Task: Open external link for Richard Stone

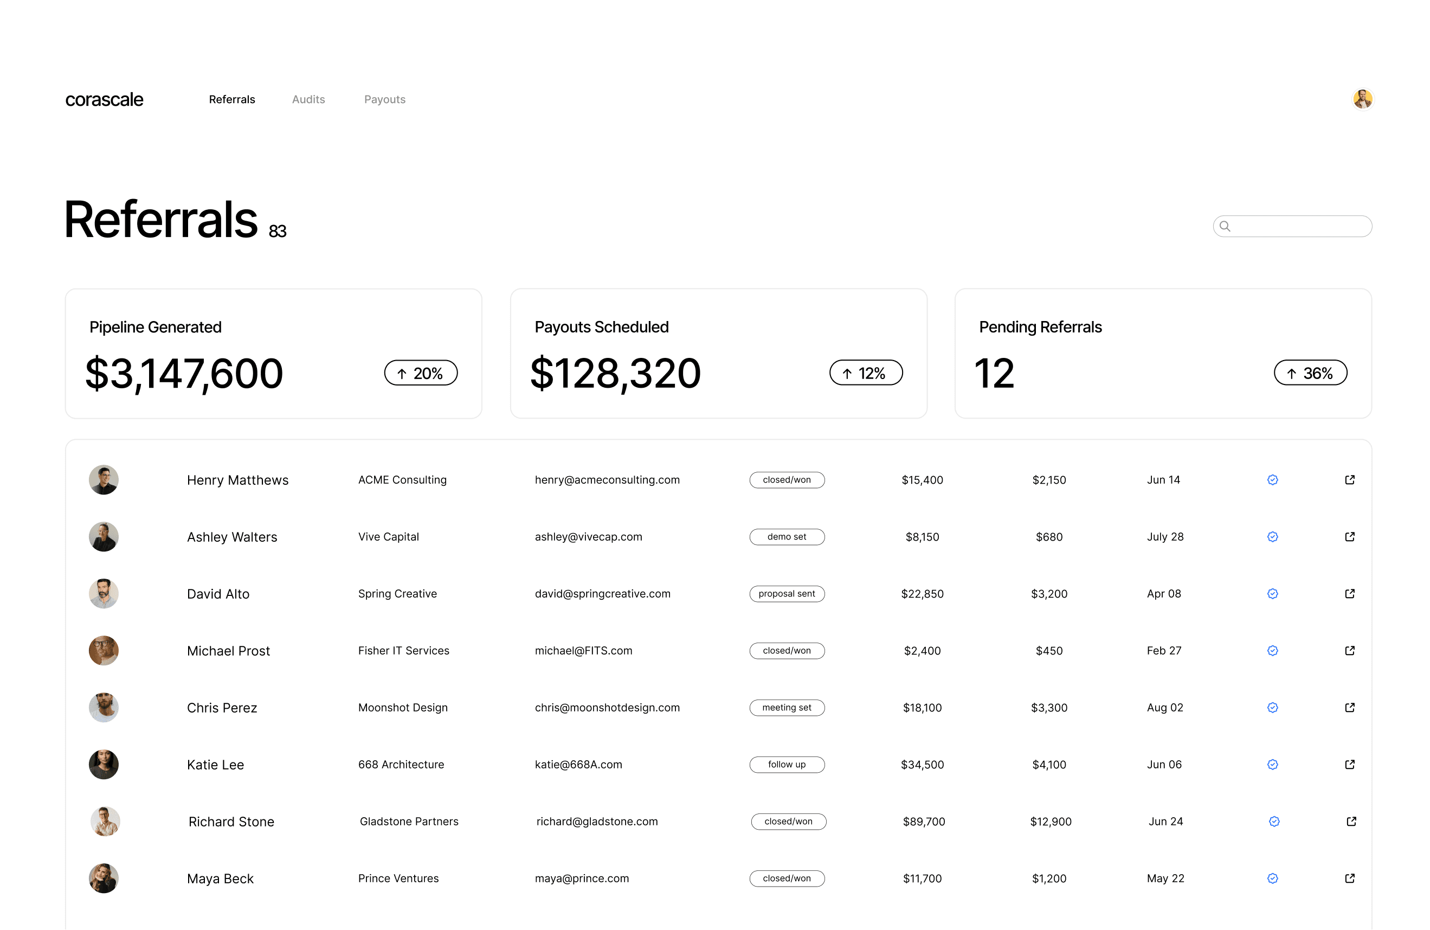Action: [1351, 821]
